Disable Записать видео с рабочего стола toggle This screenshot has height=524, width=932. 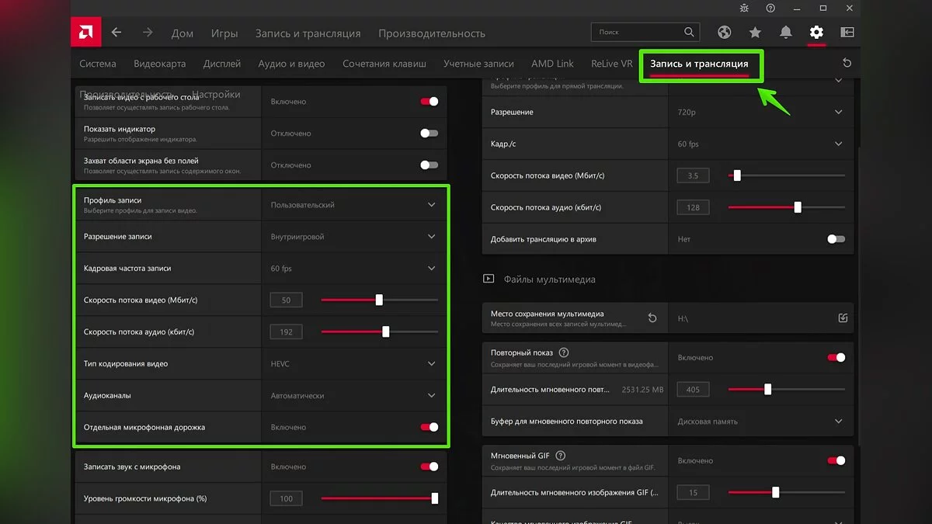click(x=429, y=102)
